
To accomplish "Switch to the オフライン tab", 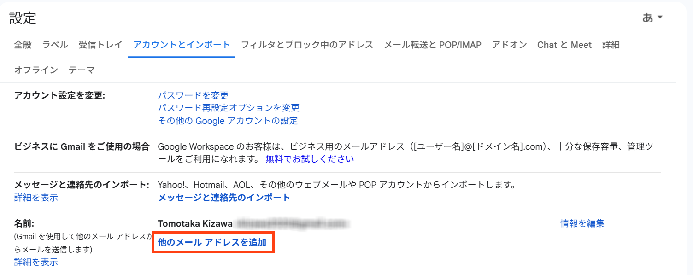I will tap(36, 70).
